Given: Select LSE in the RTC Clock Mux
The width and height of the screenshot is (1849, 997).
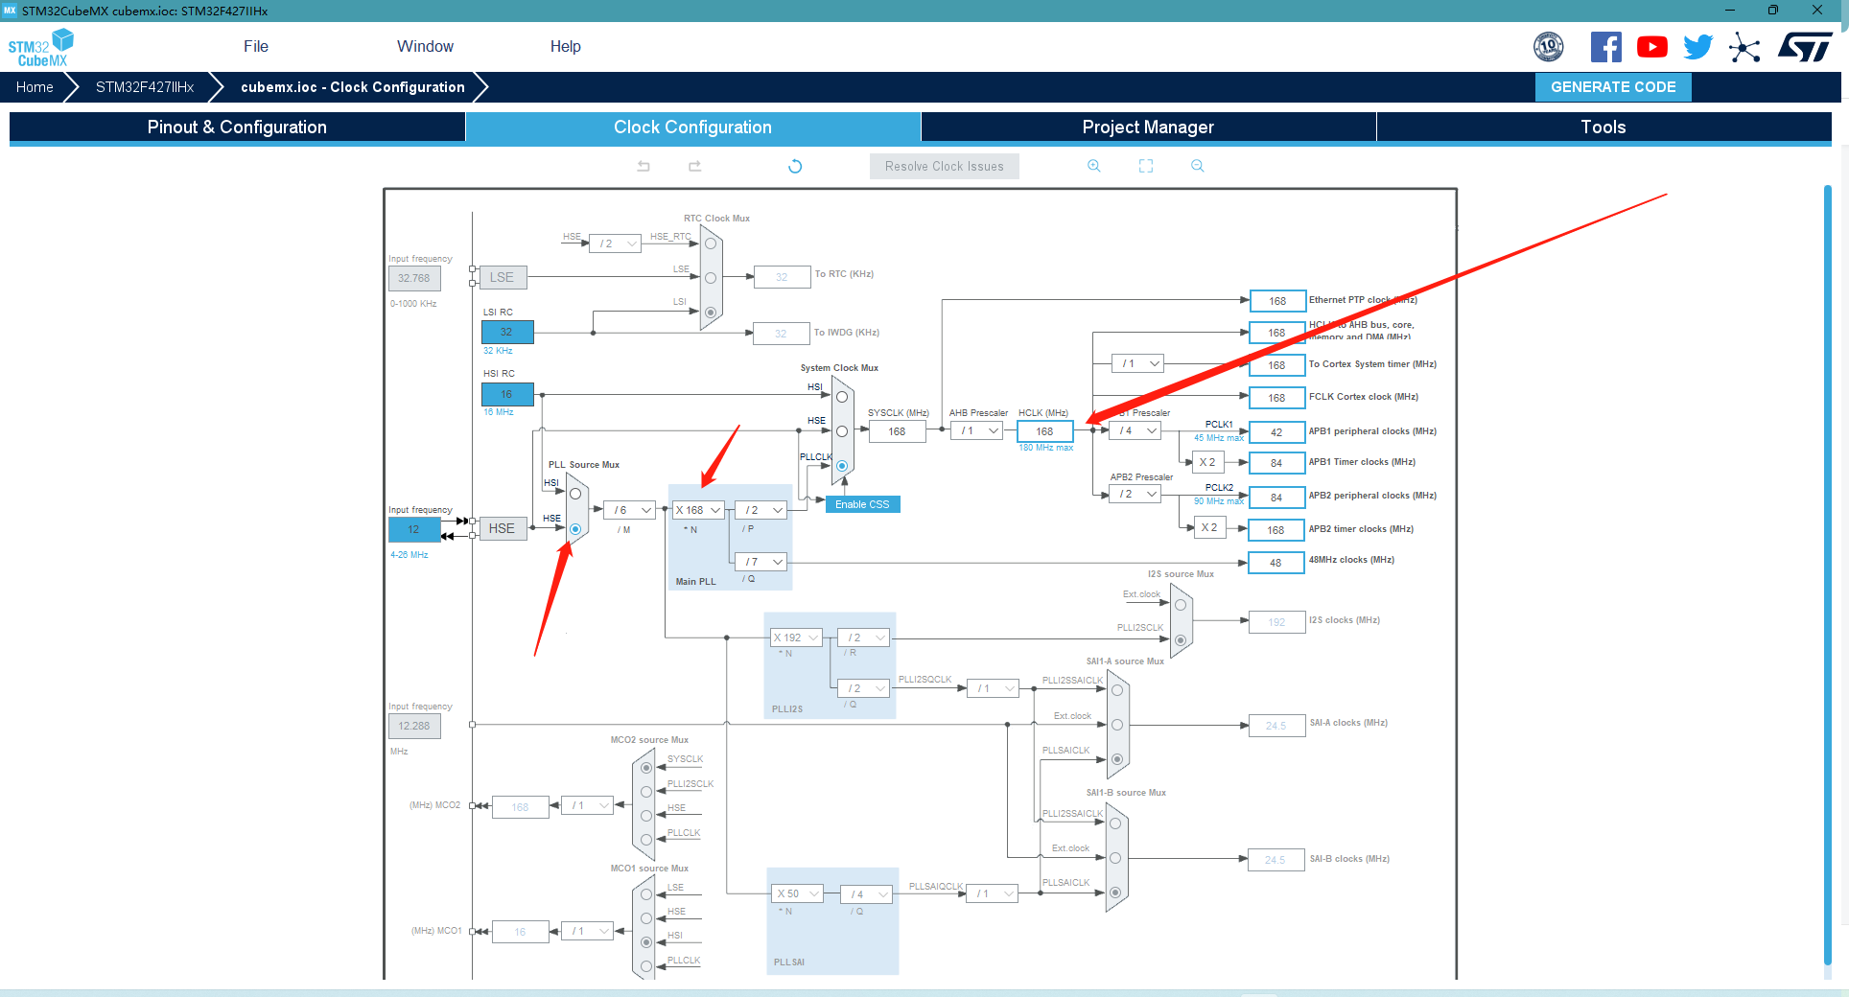Looking at the screenshot, I should coord(711,278).
